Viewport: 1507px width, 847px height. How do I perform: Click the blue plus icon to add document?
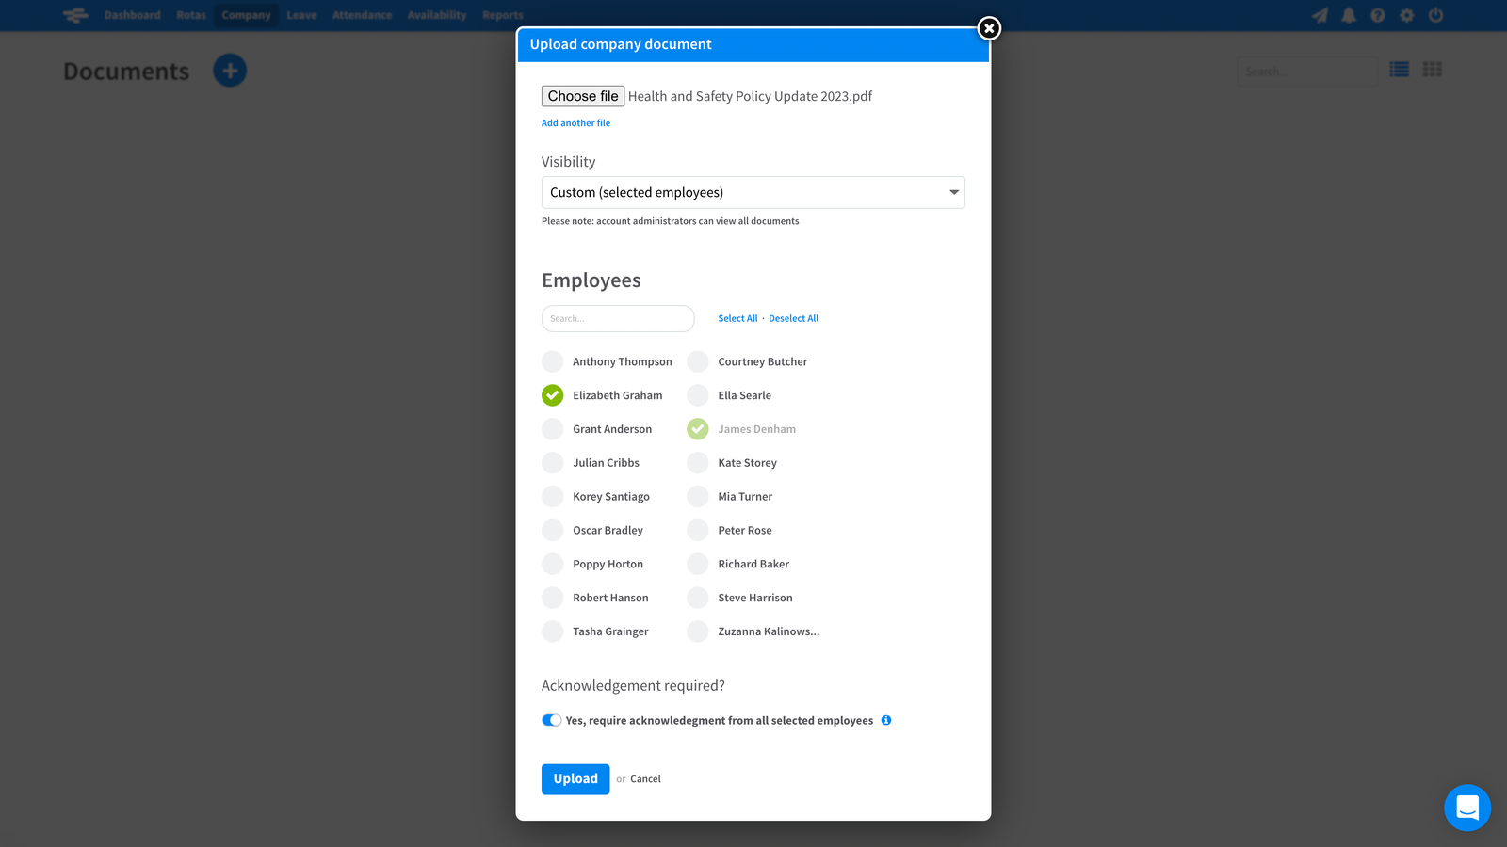tap(230, 70)
